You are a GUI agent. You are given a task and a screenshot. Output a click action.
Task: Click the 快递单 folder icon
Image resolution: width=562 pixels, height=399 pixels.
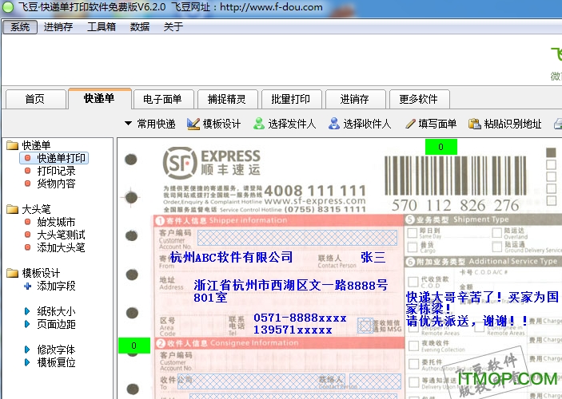[13, 145]
